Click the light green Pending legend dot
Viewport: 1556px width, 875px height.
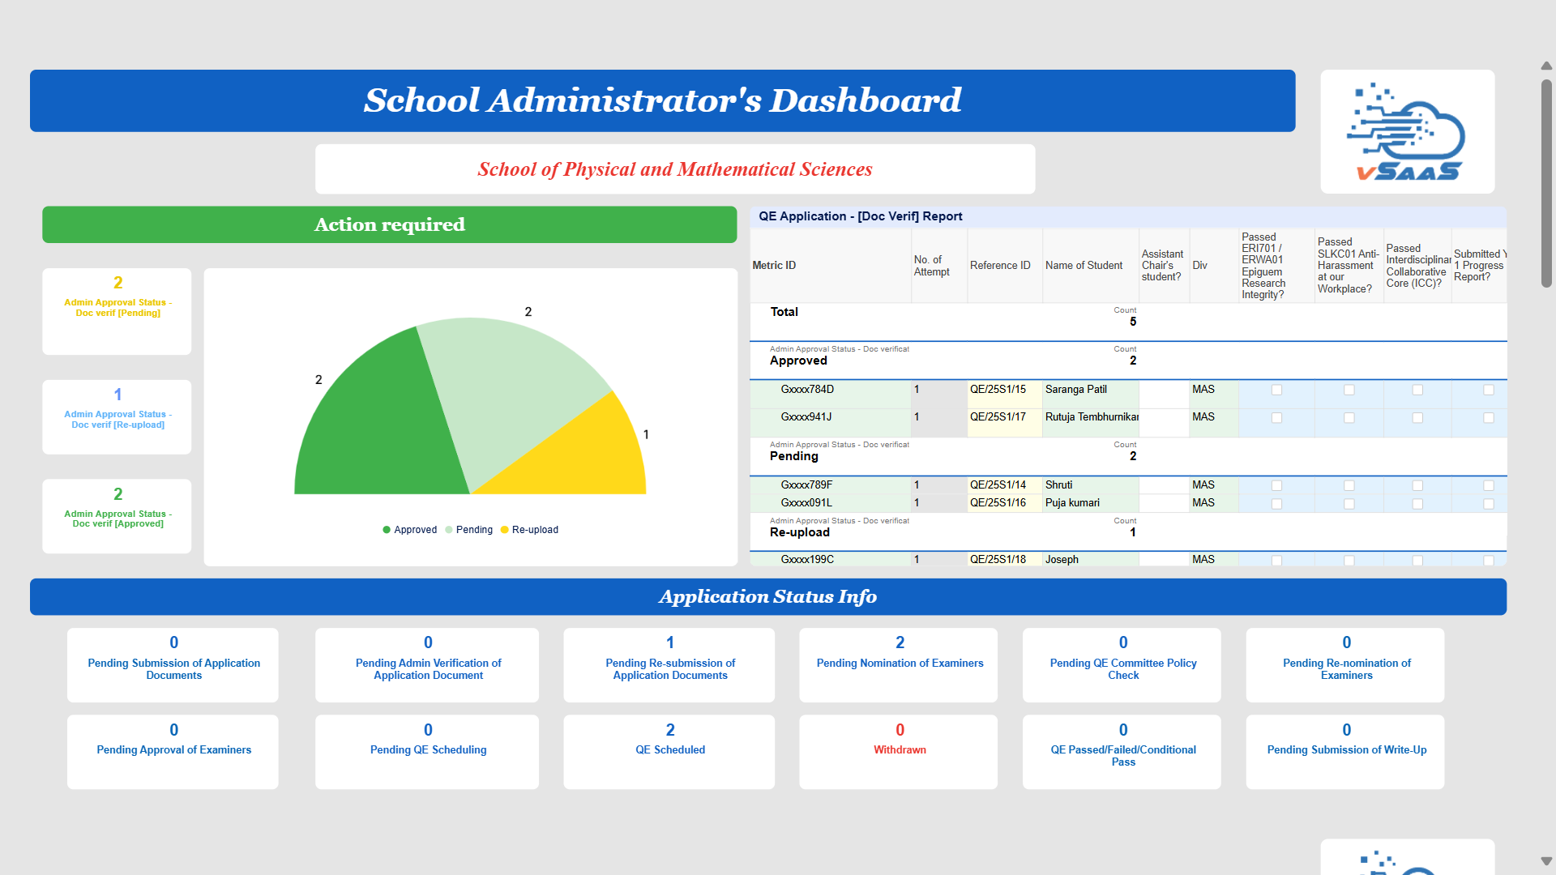point(449,530)
